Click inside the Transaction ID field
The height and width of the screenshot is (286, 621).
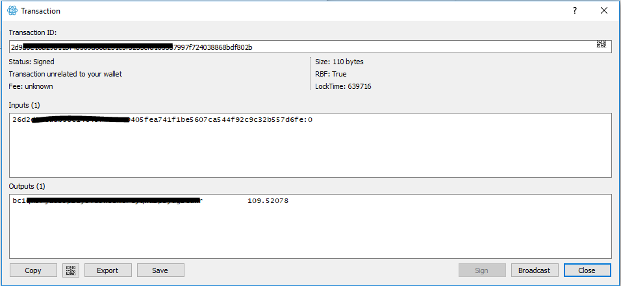click(310, 47)
